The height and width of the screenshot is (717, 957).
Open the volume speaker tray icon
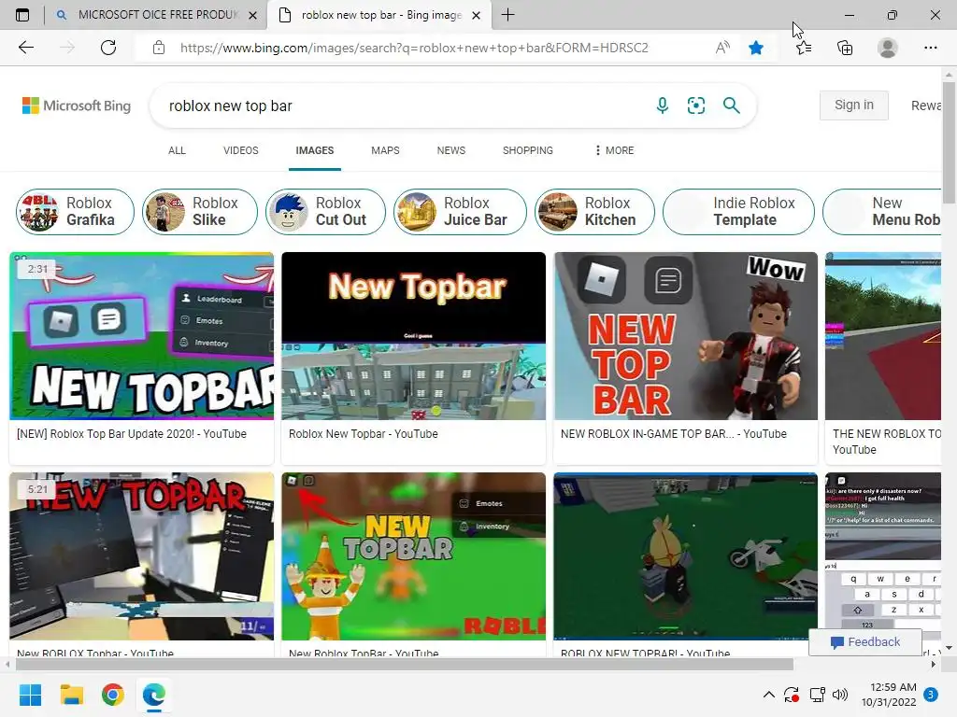840,695
